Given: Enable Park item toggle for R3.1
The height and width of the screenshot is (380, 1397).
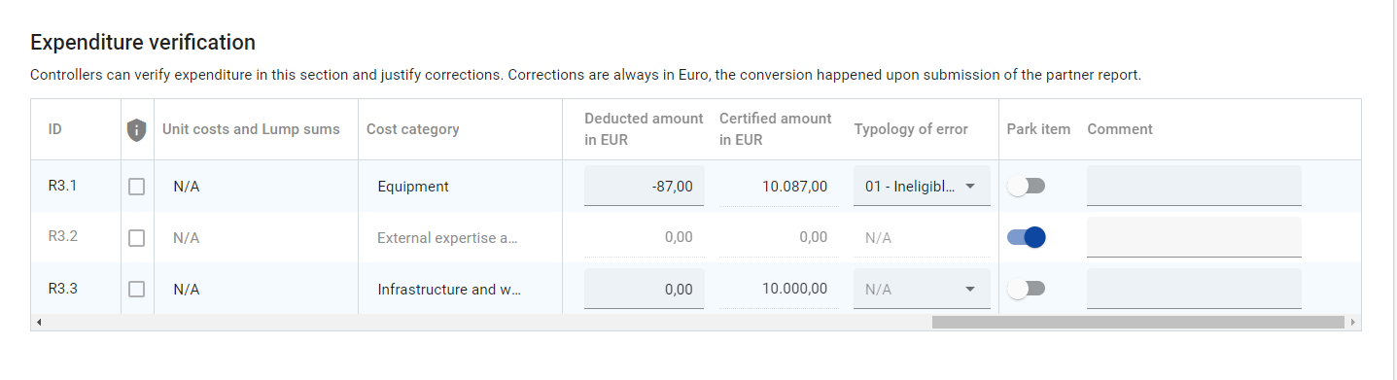Looking at the screenshot, I should click(1026, 187).
